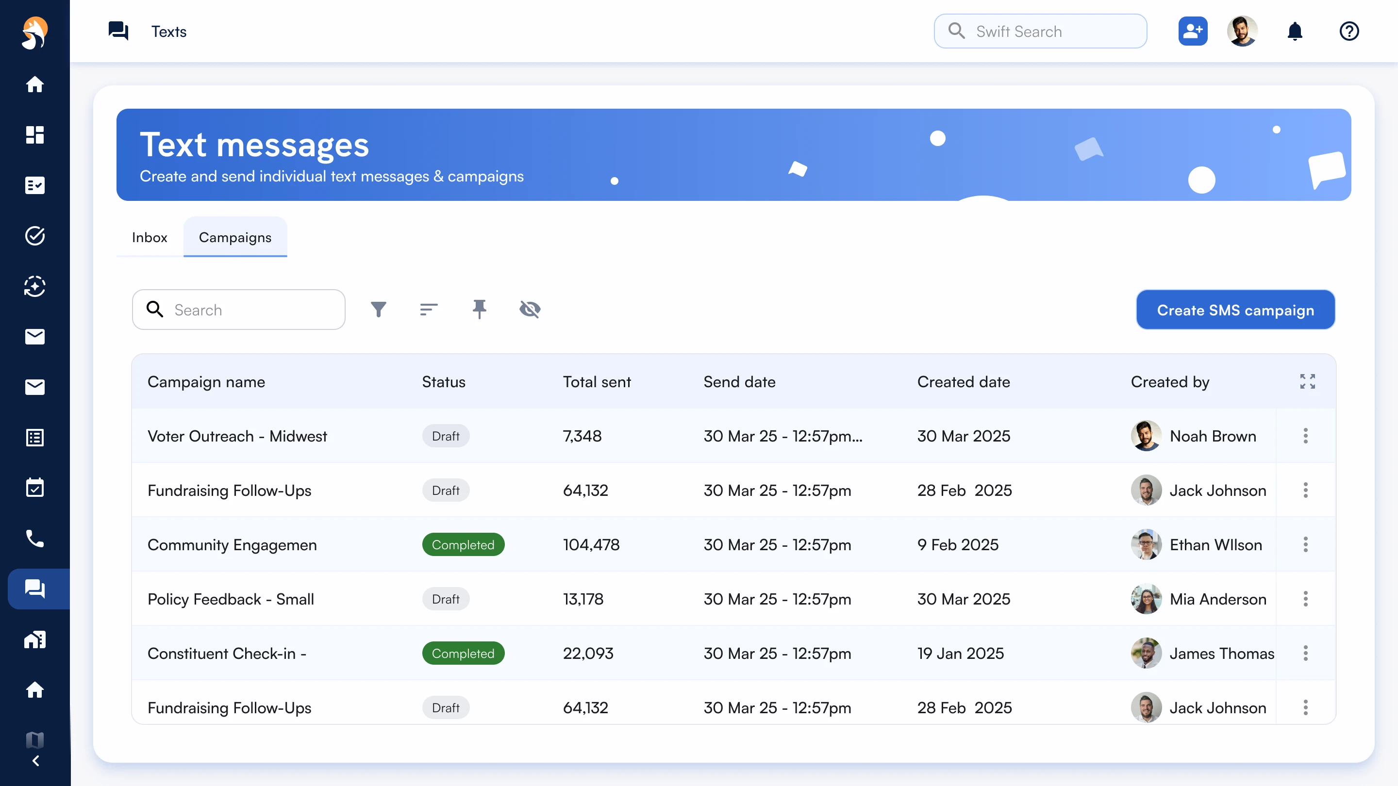Open the sort options icon
This screenshot has width=1398, height=786.
(x=428, y=309)
